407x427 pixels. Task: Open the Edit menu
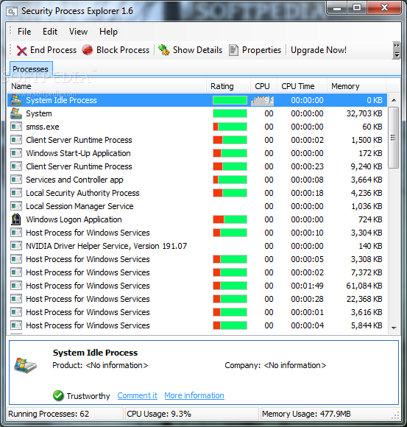click(50, 32)
